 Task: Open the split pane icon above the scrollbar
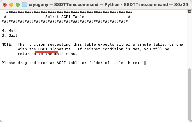coord(190,12)
